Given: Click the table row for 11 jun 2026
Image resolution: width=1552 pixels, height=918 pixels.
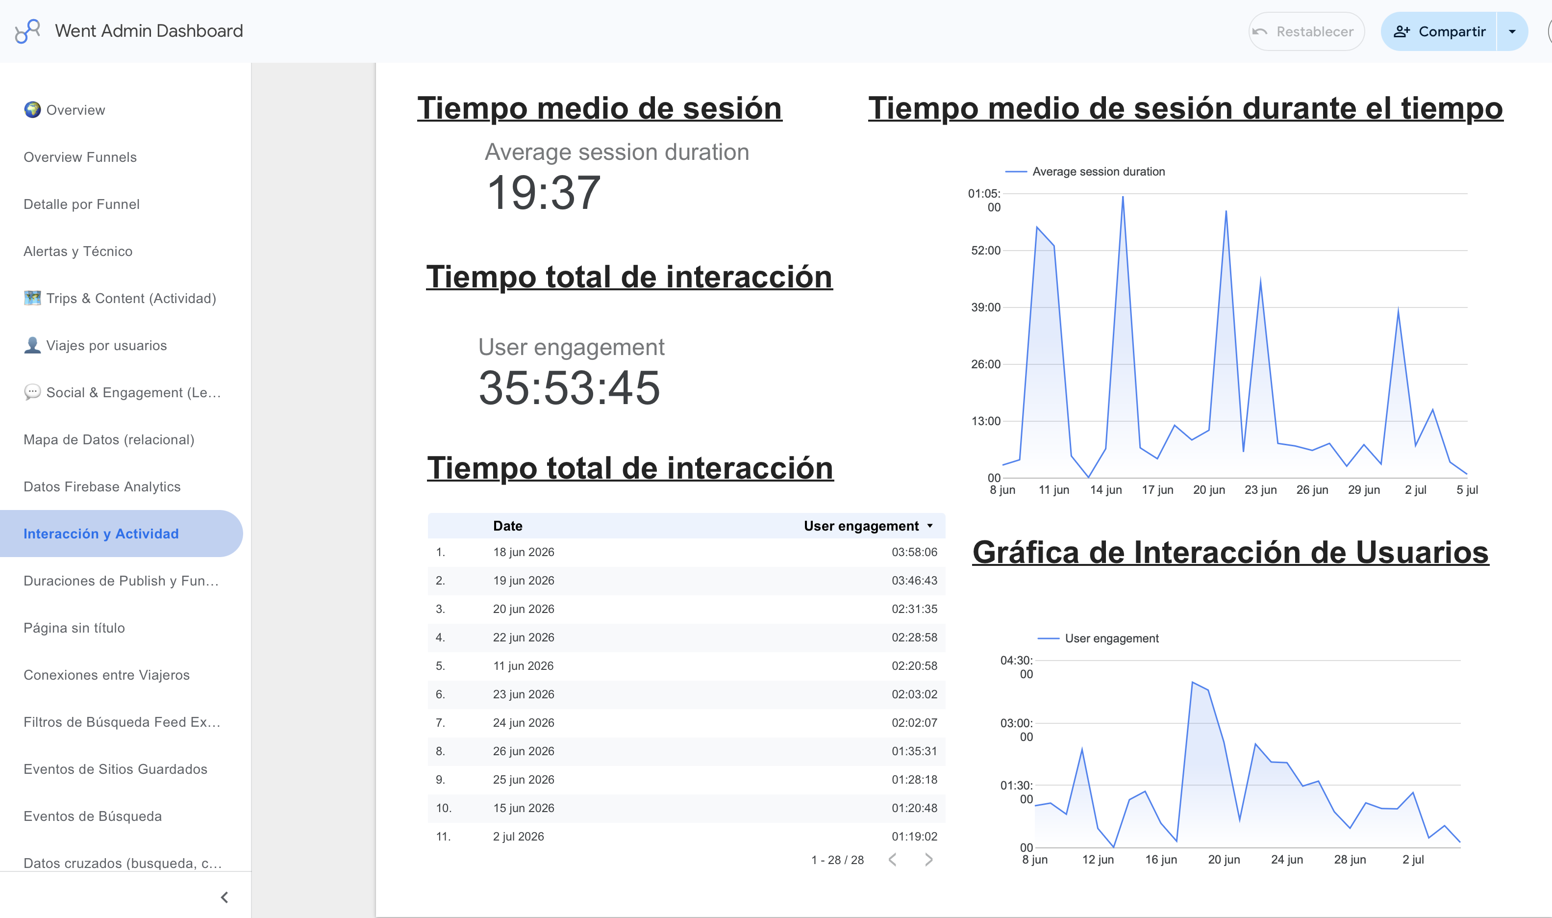Looking at the screenshot, I should click(686, 665).
